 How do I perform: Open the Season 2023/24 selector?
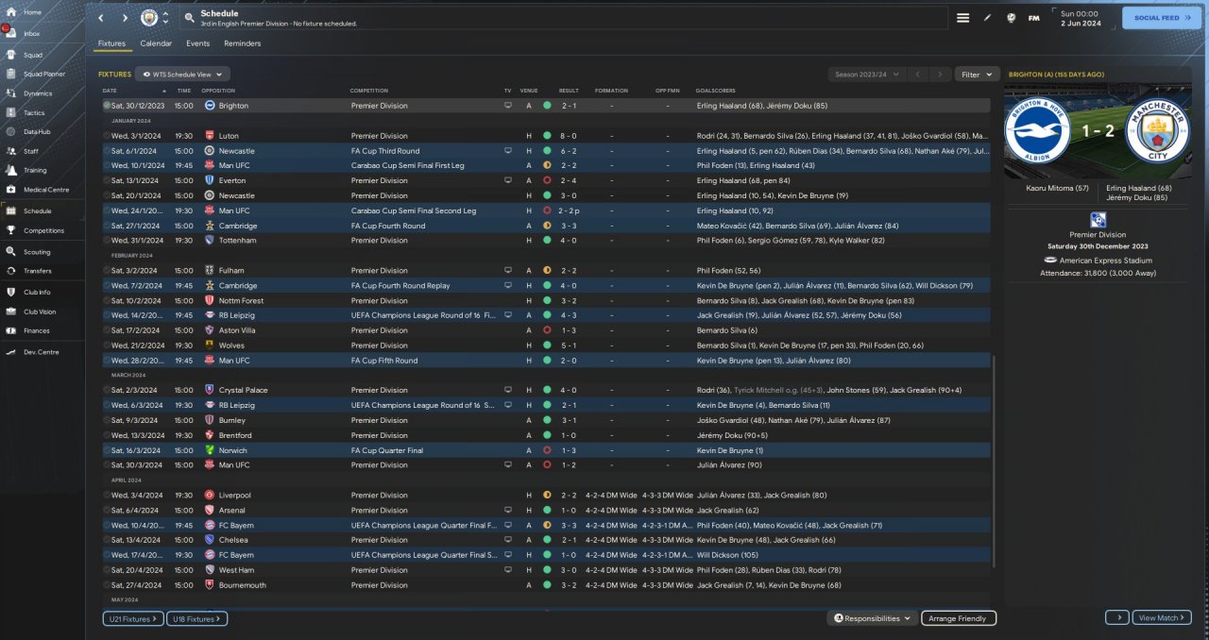click(x=866, y=74)
